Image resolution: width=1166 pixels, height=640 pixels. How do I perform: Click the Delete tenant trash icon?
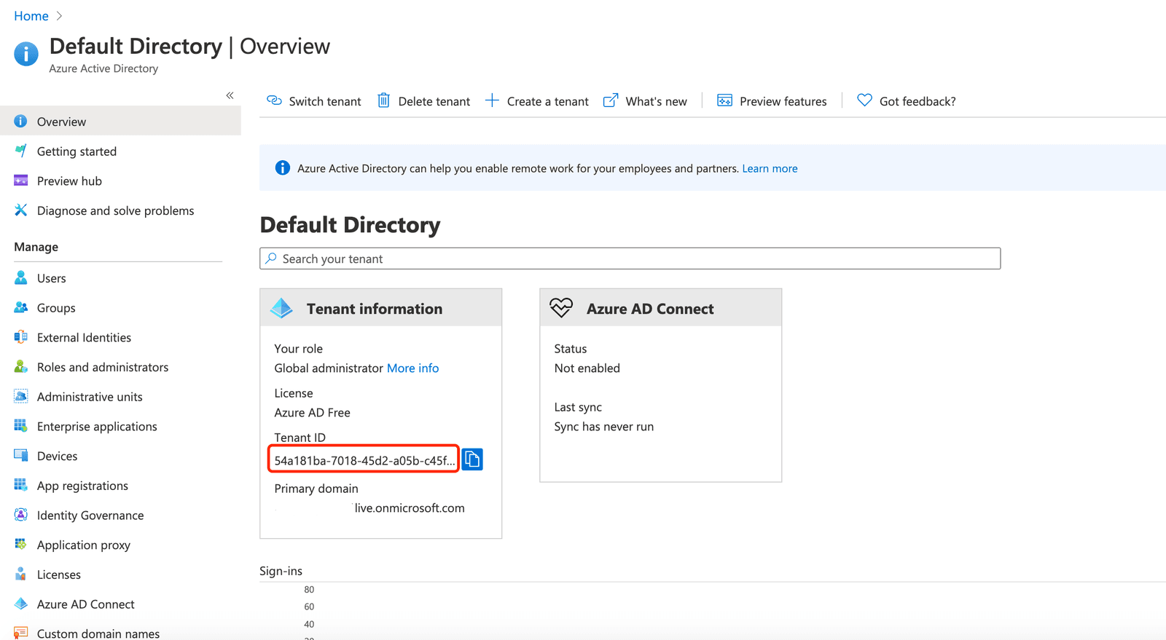pos(383,100)
